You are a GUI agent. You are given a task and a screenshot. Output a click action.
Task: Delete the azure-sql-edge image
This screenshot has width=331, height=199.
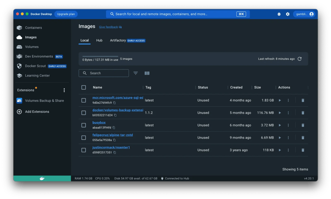(x=303, y=100)
